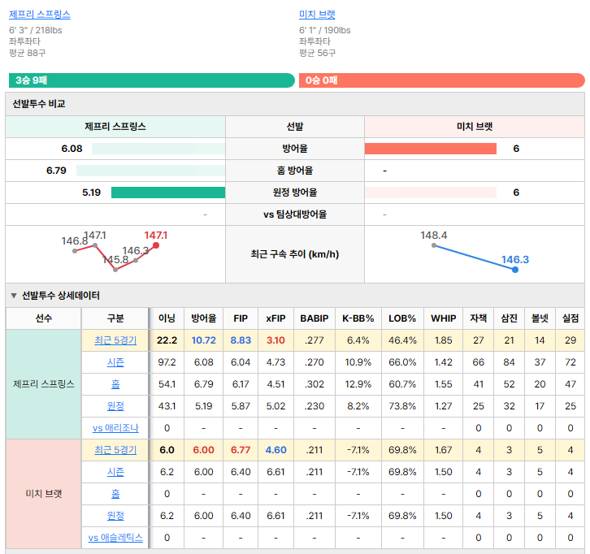Click the K-BB% column header
This screenshot has width=590, height=554.
coord(358,318)
